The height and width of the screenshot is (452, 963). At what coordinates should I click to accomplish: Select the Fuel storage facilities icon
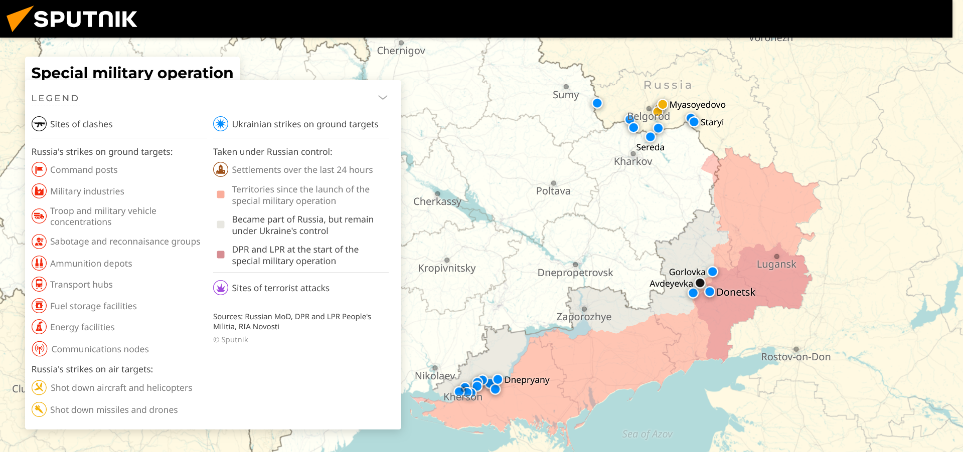[39, 306]
